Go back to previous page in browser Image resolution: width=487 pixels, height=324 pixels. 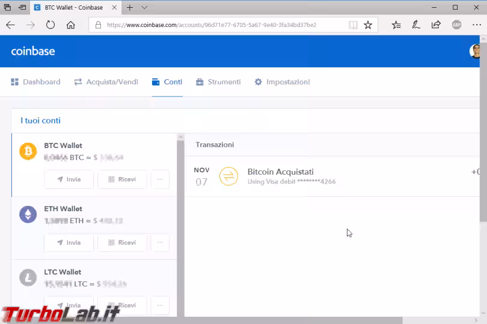coord(11,25)
